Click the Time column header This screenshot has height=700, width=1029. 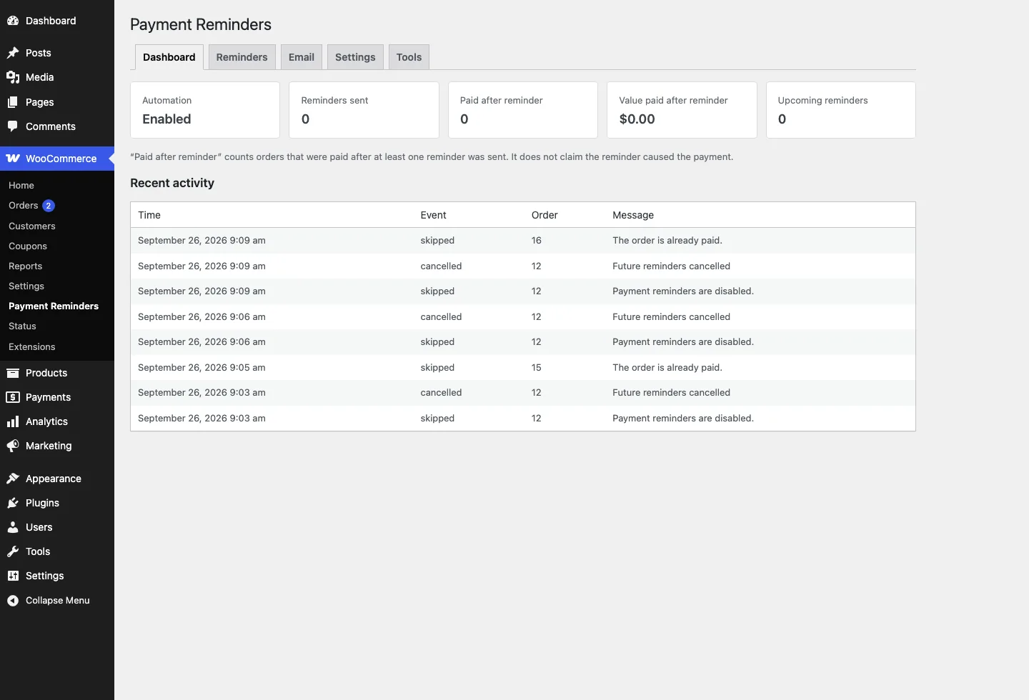tap(149, 215)
